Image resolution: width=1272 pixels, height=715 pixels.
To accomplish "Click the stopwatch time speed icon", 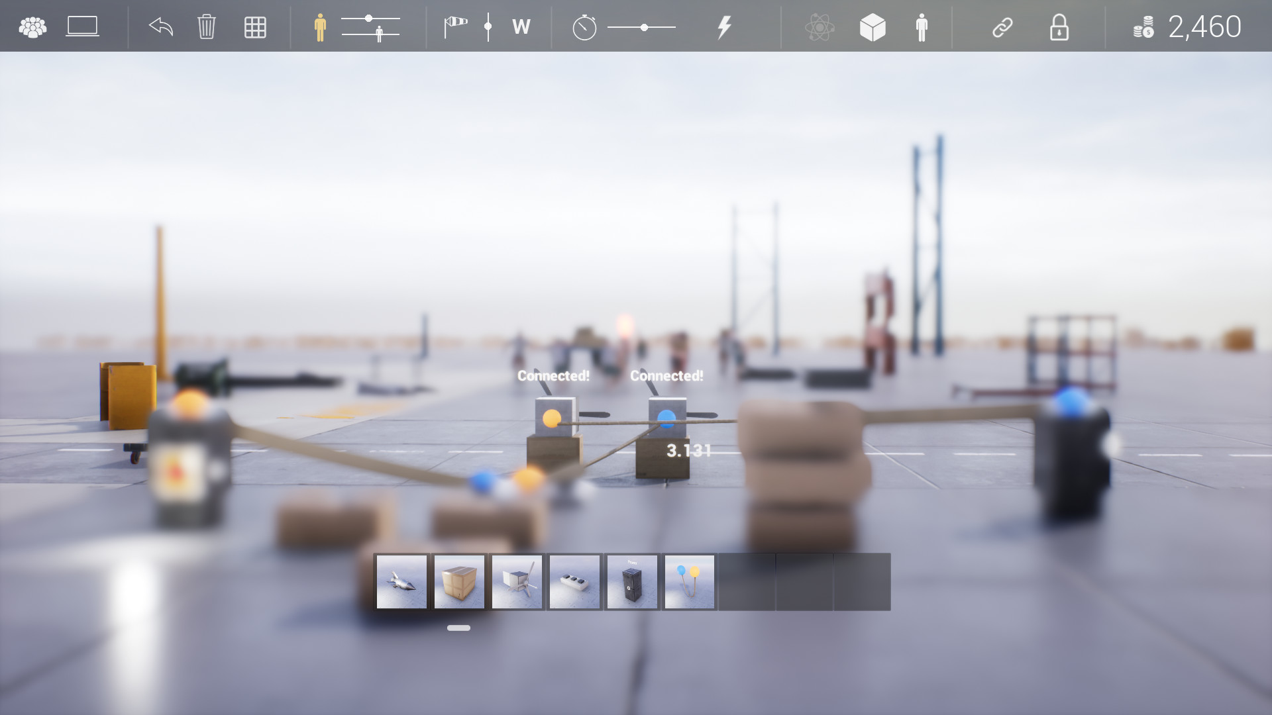I will 584,28.
